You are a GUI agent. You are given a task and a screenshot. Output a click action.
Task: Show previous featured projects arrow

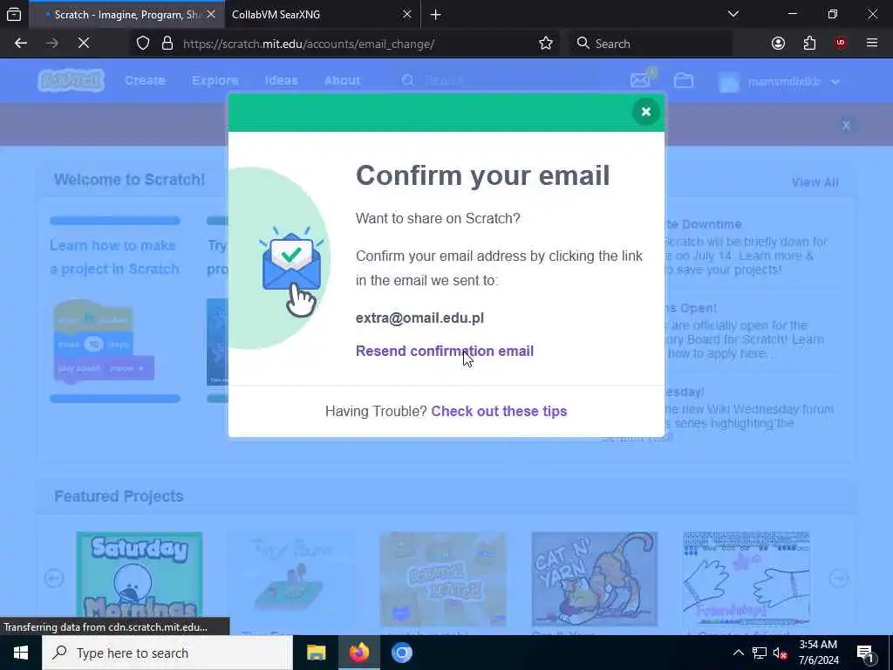[54, 578]
